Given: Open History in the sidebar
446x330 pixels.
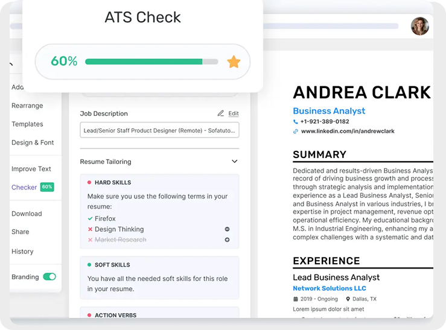Looking at the screenshot, I should click(22, 252).
